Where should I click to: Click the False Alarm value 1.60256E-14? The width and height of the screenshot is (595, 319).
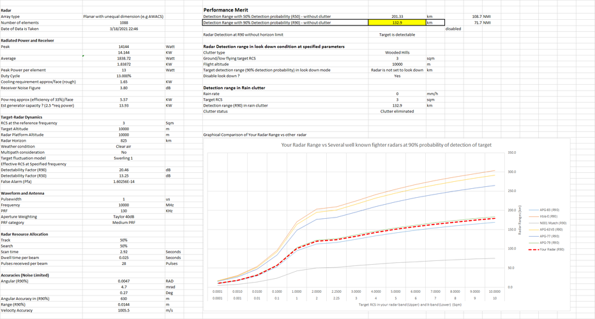(124, 182)
